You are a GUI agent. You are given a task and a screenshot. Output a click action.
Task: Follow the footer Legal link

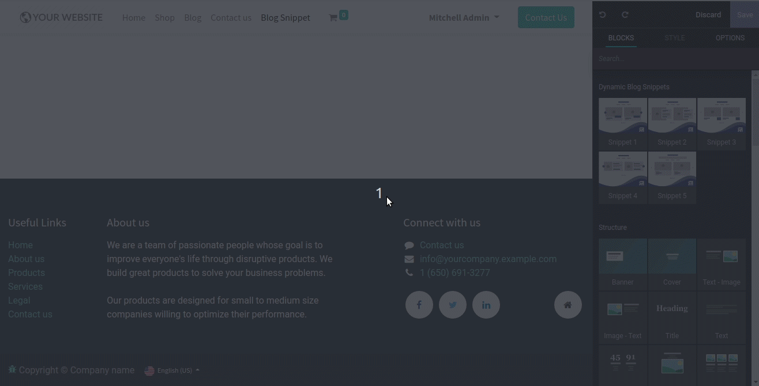(x=19, y=300)
